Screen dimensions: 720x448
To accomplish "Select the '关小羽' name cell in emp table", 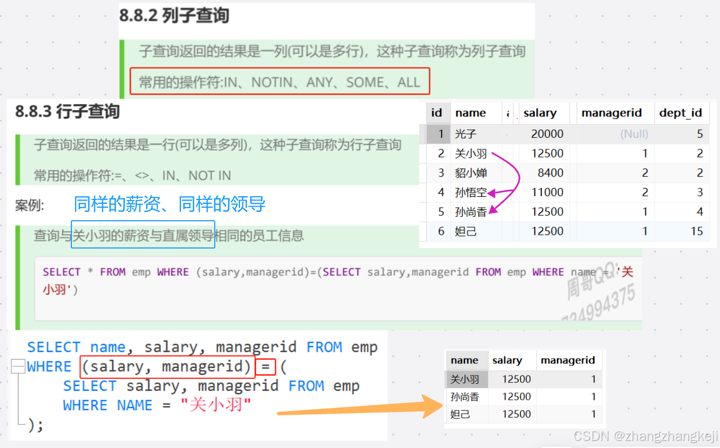I will 476,154.
